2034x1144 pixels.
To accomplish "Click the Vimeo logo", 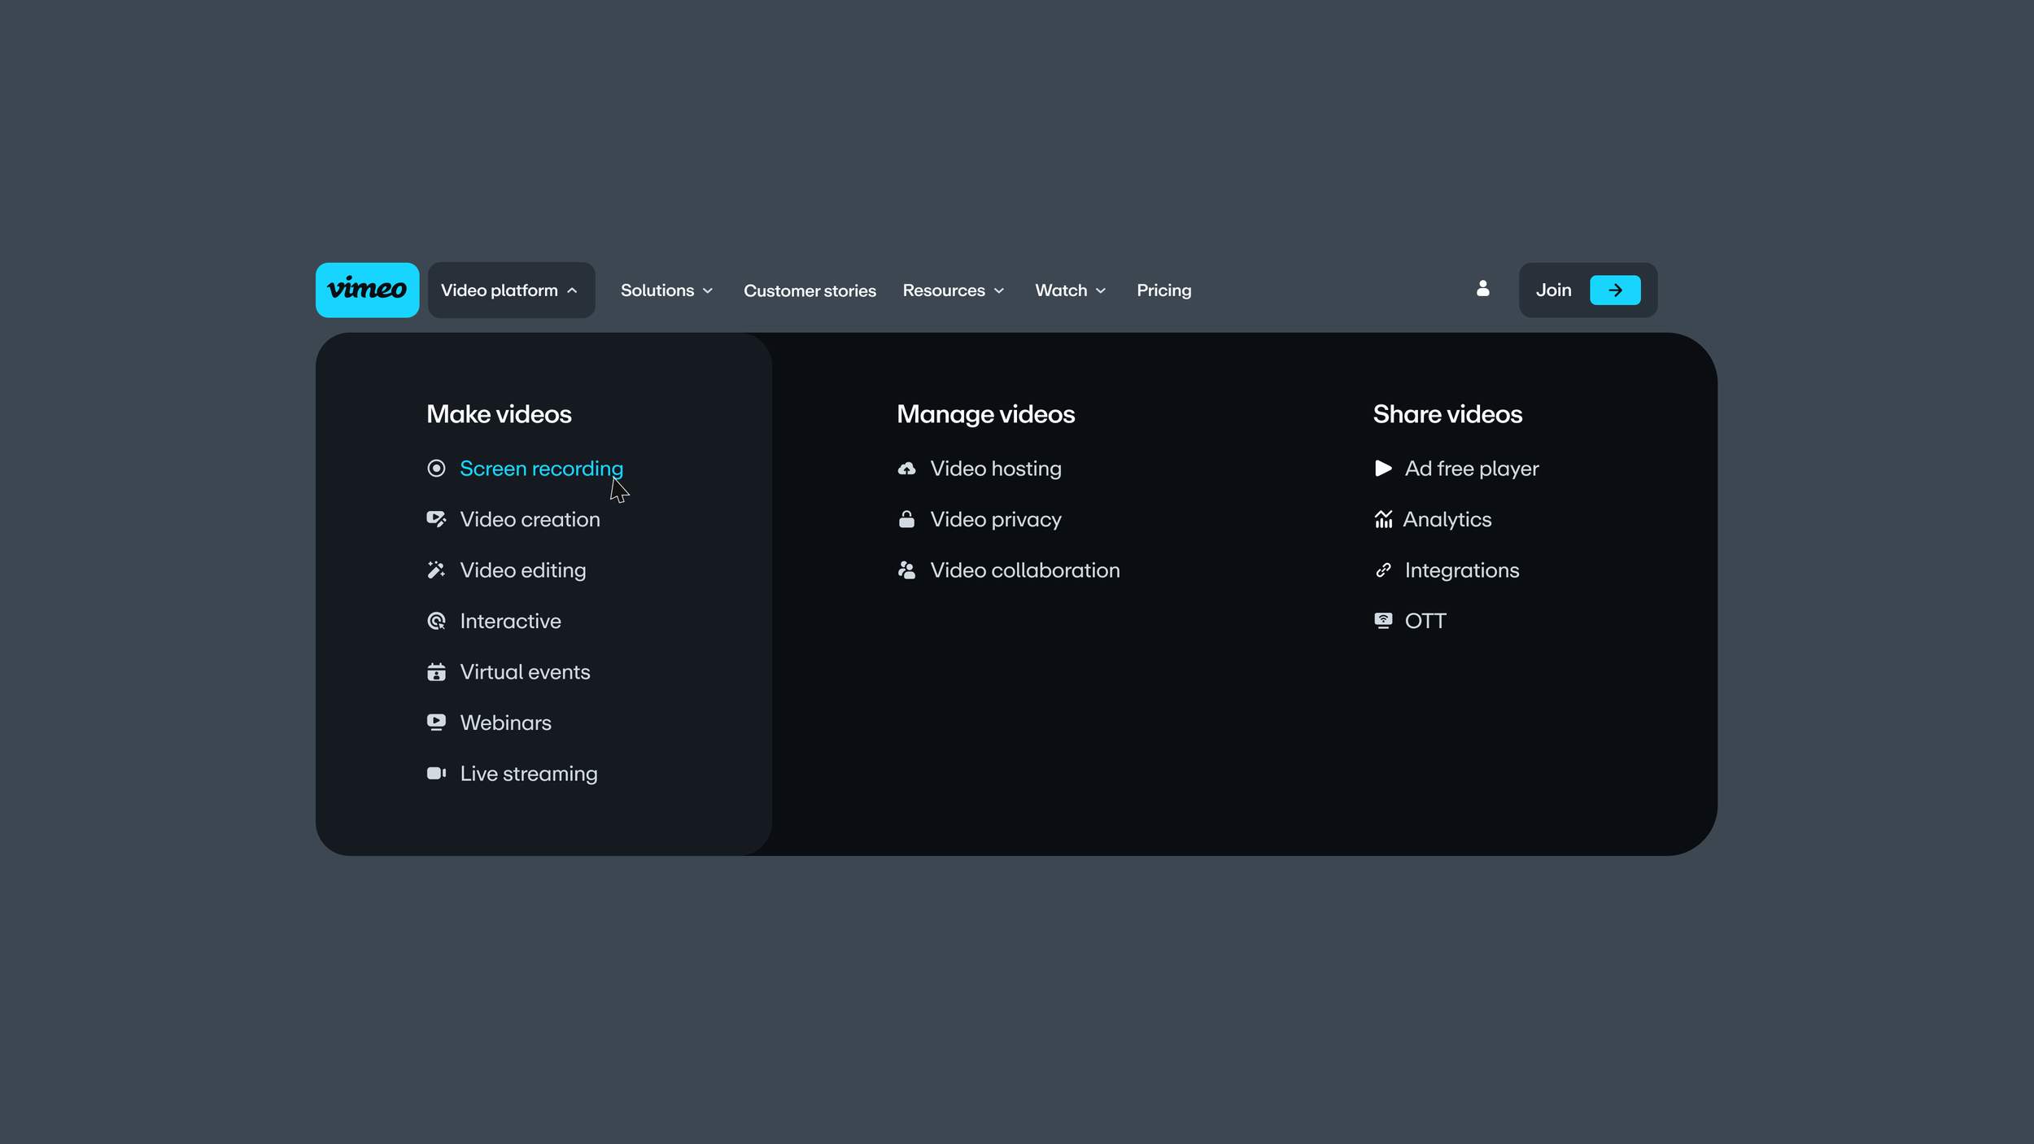I will 367,290.
